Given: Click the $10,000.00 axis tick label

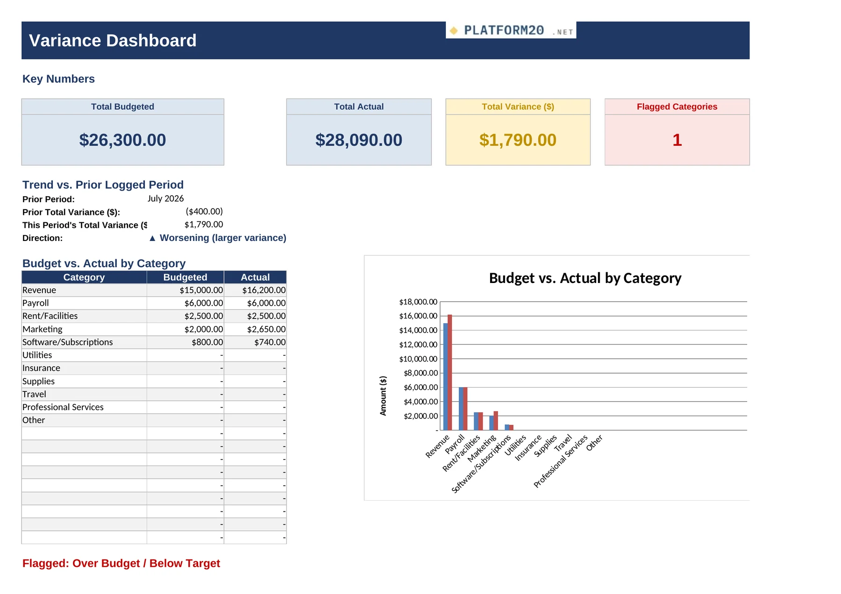Looking at the screenshot, I should click(x=418, y=359).
